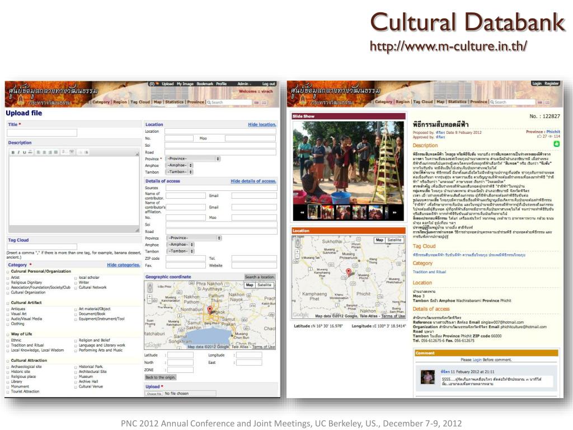Click the pegman icon on the Upload page map
573x430 pixels.
pyautogui.click(x=149, y=288)
